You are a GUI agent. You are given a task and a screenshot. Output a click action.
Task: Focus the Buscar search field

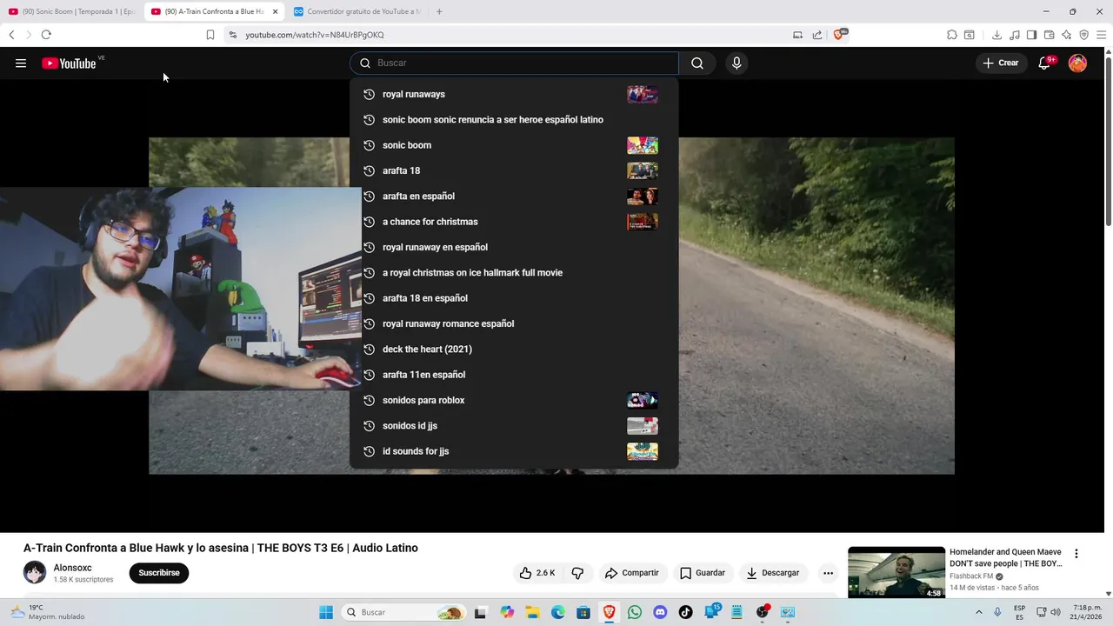tap(515, 63)
